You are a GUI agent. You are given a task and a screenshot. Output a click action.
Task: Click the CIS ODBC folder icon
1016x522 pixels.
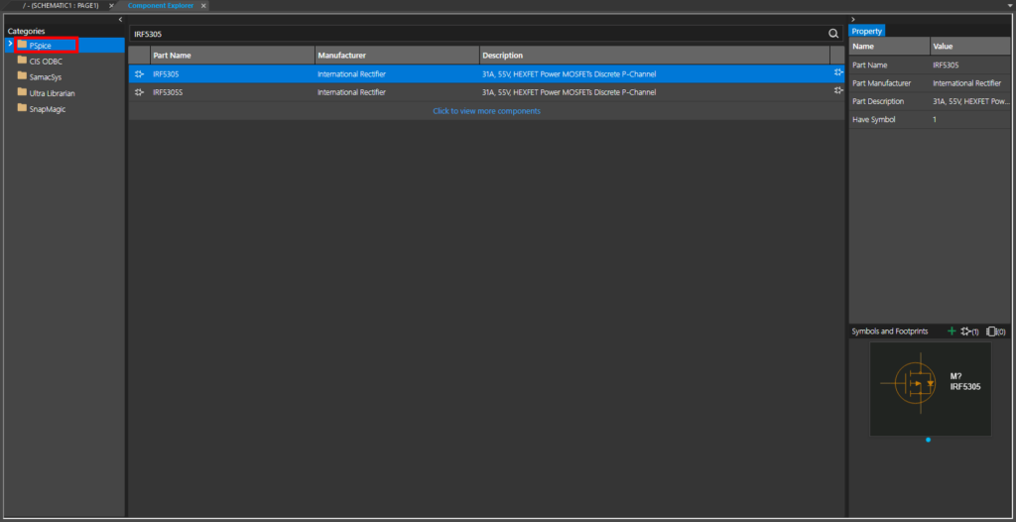pyautogui.click(x=22, y=61)
